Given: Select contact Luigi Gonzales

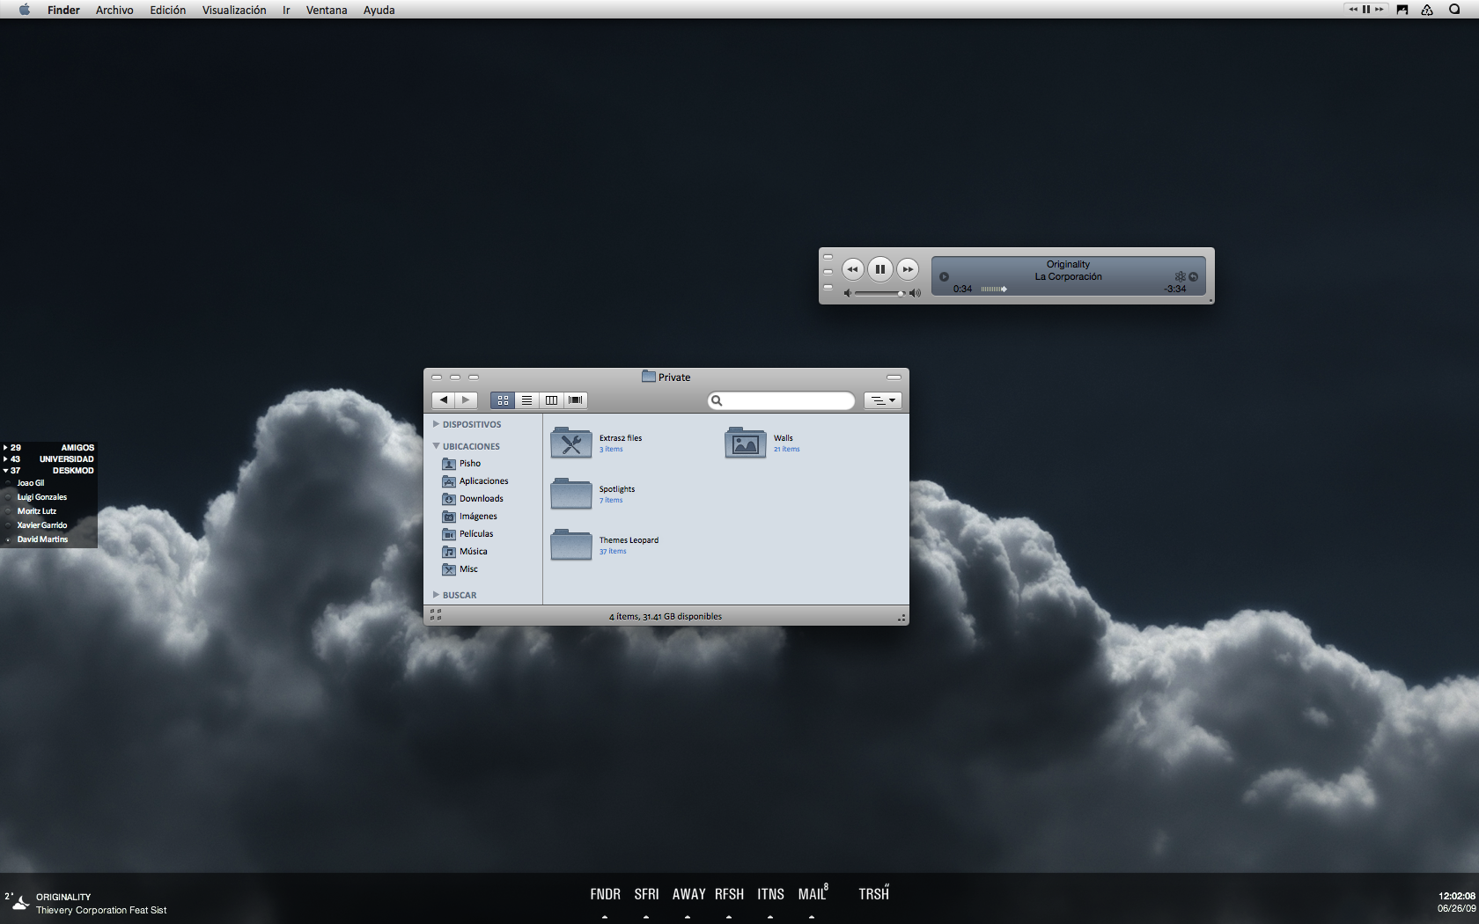Looking at the screenshot, I should tap(42, 497).
